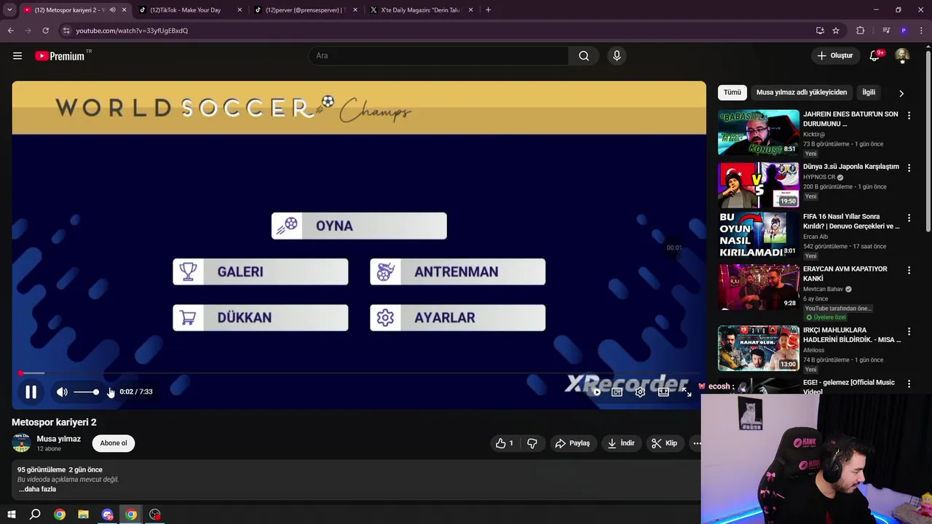Create a clip with Klip button
Viewport: 932px width, 524px height.
pyautogui.click(x=664, y=443)
